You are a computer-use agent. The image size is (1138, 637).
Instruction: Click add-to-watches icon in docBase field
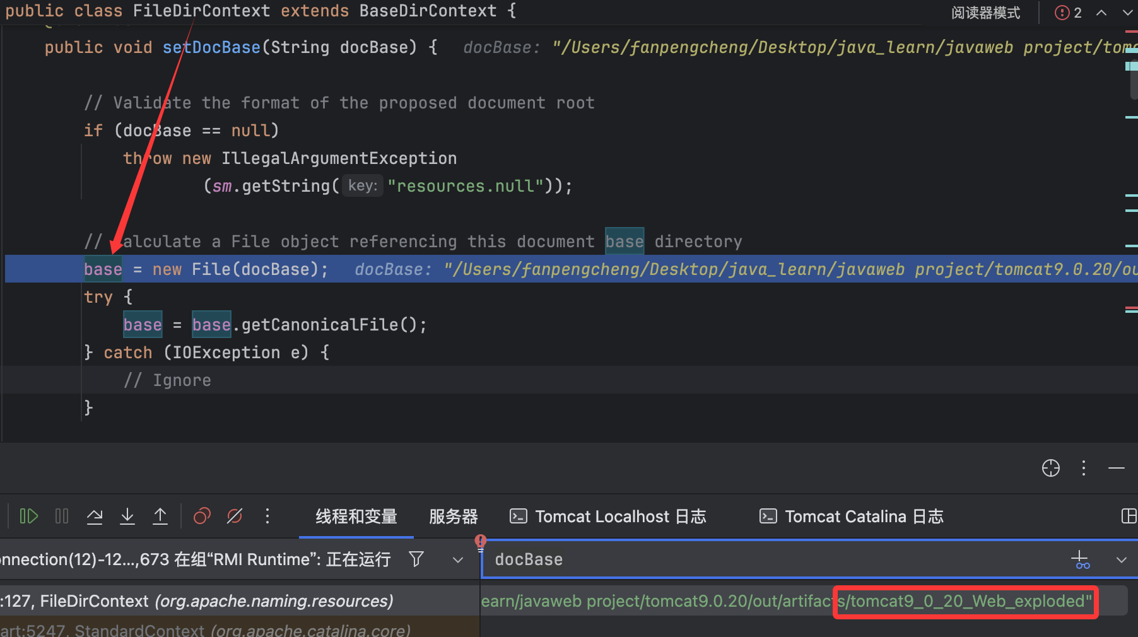1080,559
